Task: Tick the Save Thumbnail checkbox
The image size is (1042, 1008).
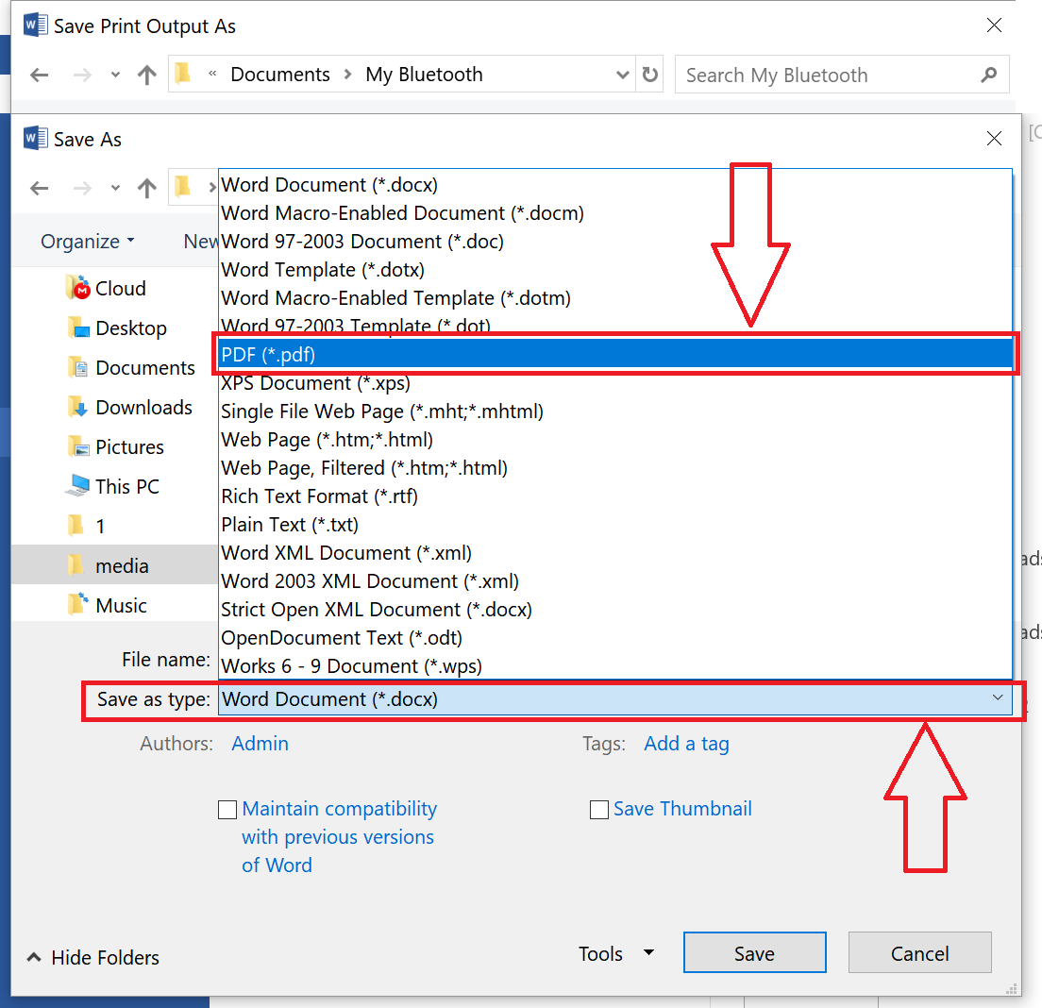Action: tap(598, 809)
